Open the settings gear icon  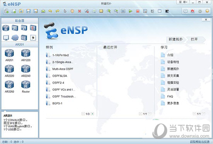click(200, 11)
